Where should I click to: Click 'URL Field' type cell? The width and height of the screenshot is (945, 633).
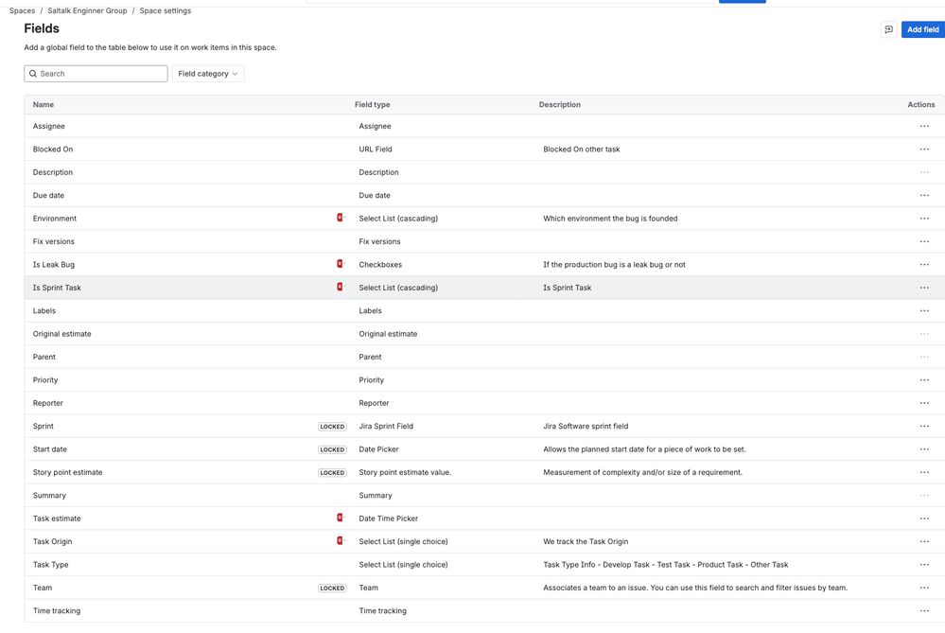coord(376,149)
